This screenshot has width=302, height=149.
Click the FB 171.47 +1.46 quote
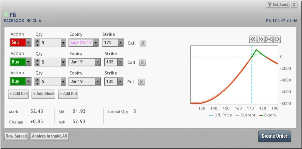tap(282, 20)
